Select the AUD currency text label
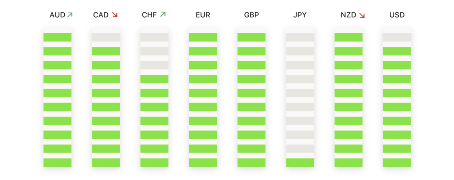 pos(58,15)
